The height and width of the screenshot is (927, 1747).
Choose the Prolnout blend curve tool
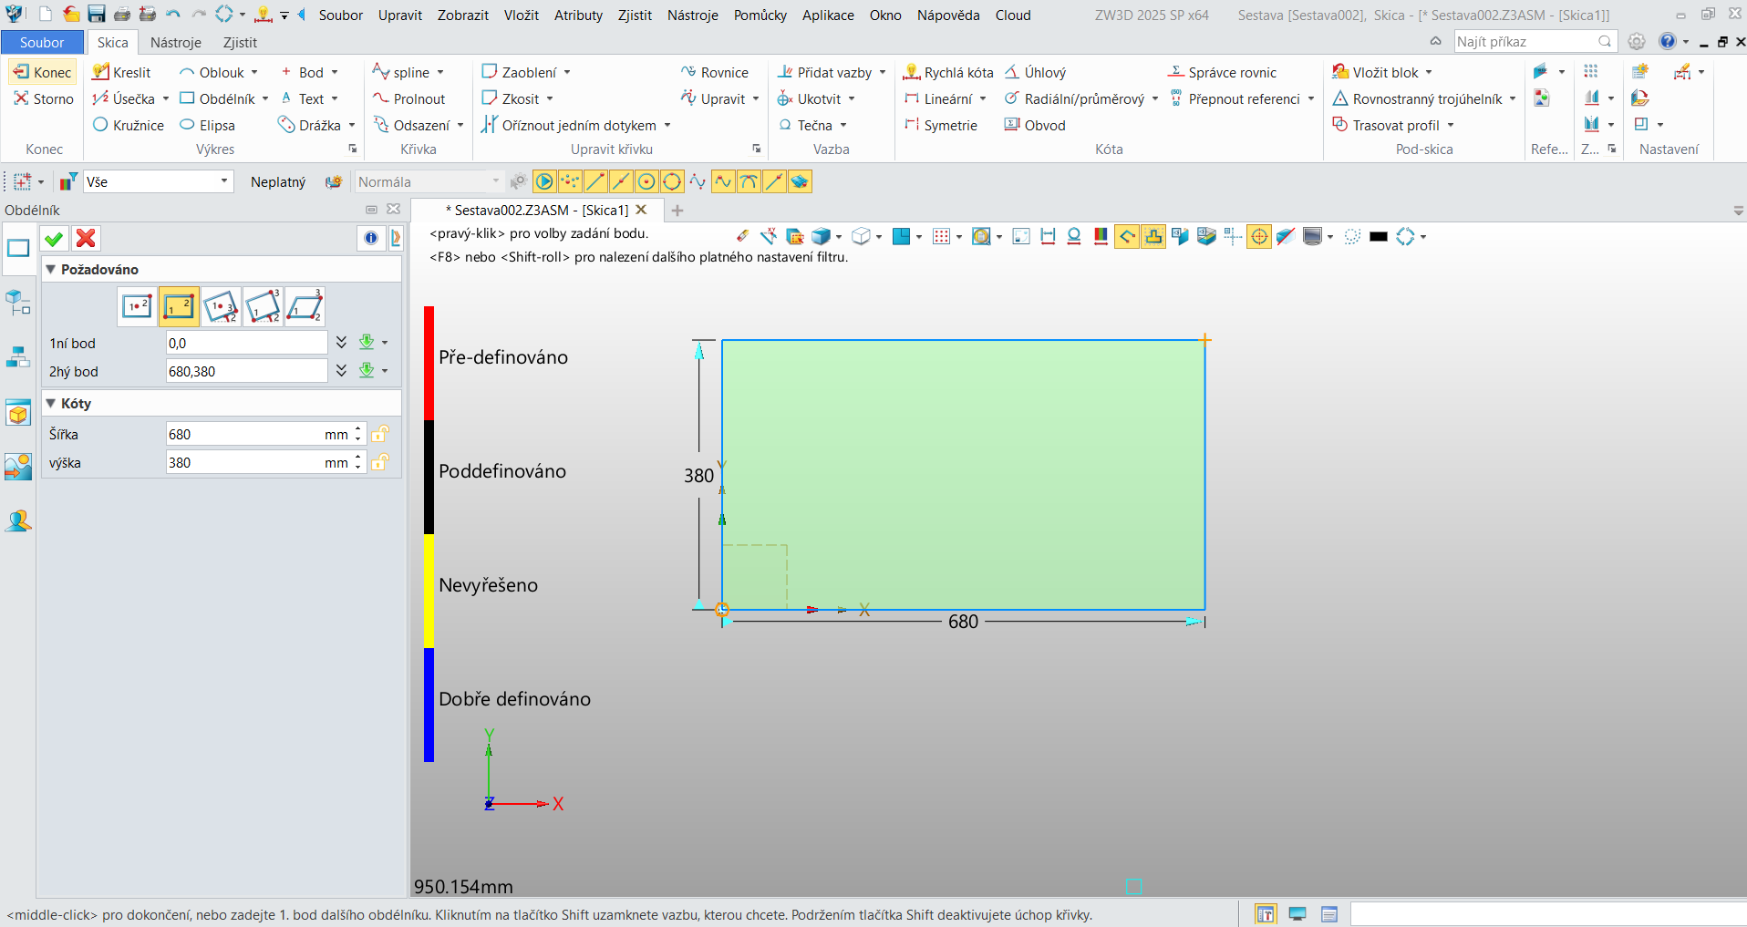coord(409,98)
